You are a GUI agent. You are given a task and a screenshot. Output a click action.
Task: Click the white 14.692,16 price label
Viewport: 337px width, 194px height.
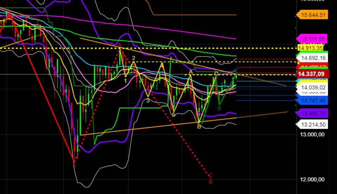(x=312, y=58)
